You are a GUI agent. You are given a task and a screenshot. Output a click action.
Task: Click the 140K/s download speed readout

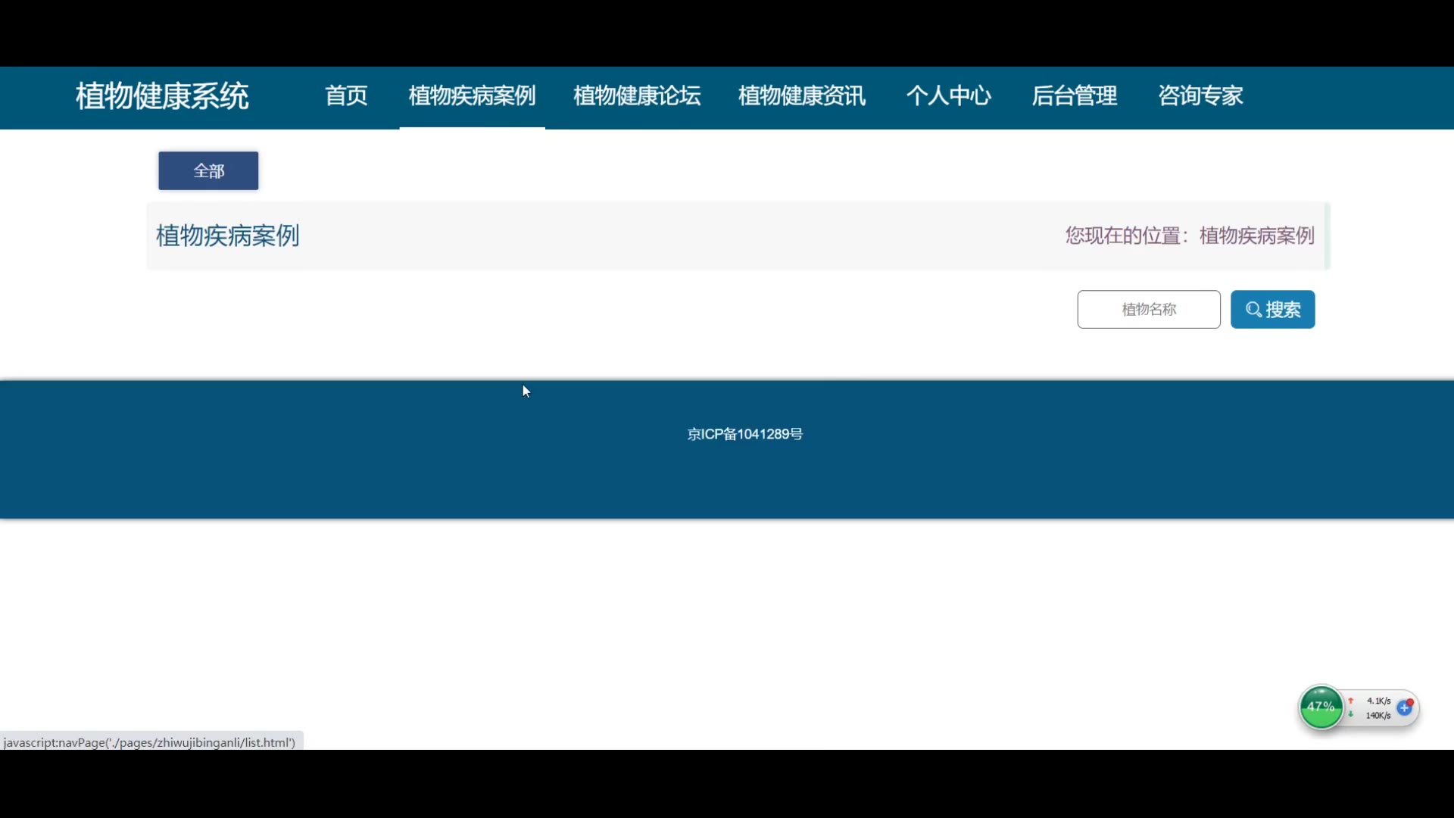(x=1378, y=716)
